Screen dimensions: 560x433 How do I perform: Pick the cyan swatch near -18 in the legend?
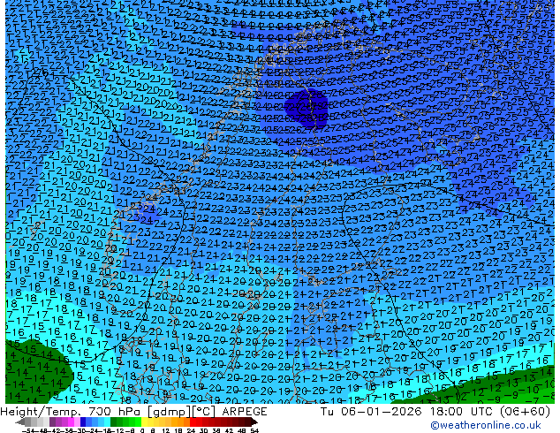pos(107,422)
